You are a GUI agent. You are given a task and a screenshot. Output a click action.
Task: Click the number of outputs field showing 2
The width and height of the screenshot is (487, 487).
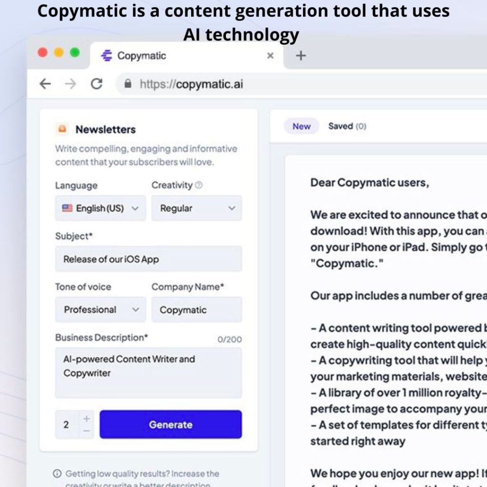click(67, 424)
